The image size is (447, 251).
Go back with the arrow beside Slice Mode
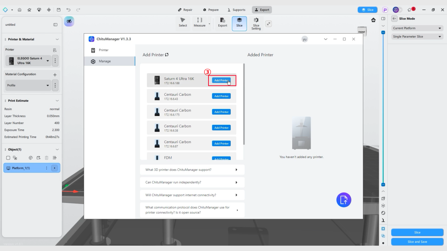[x=395, y=18]
